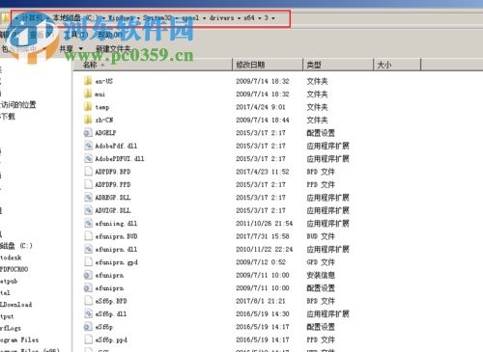Click 配置设置 type cell of ADGELP
The height and width of the screenshot is (352, 483).
[321, 133]
